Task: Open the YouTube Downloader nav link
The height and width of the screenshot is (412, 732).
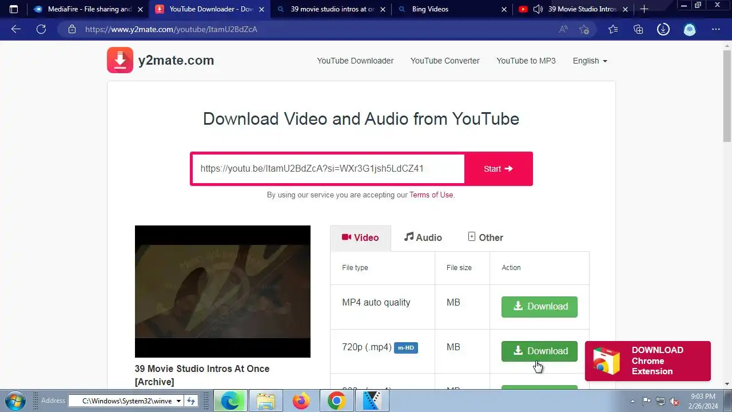Action: [355, 61]
